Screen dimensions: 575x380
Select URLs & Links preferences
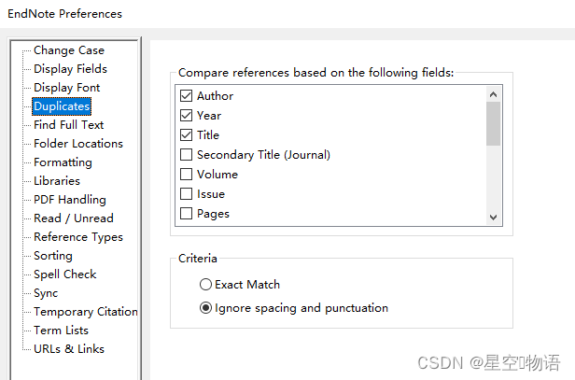pos(68,349)
